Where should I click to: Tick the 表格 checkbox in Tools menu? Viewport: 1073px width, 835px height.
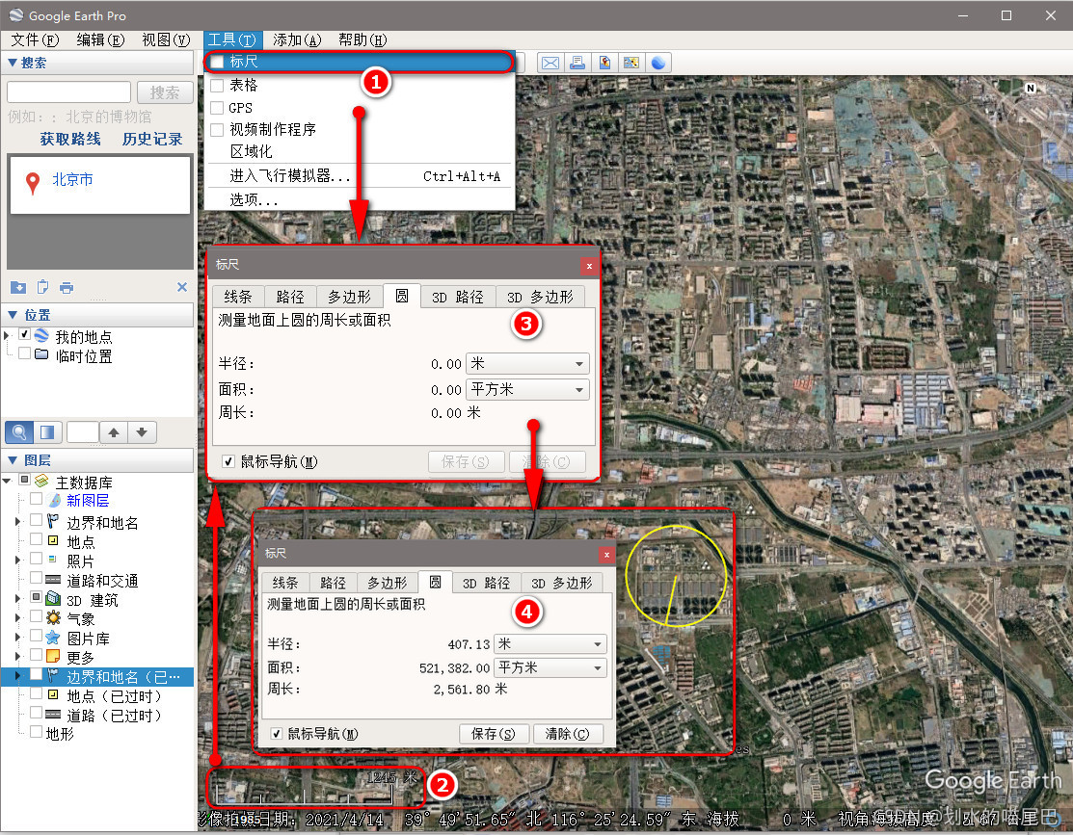(217, 86)
